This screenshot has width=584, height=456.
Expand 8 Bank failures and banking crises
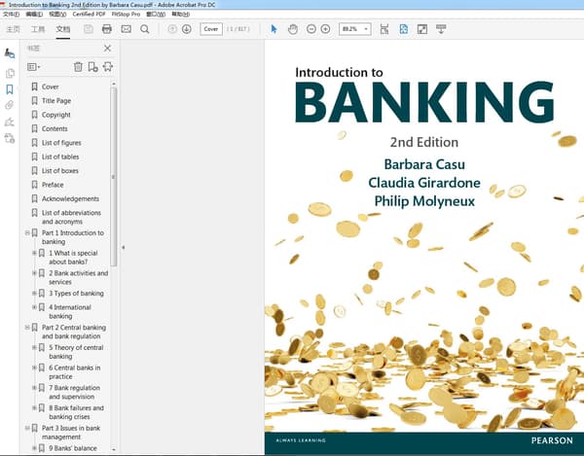point(34,407)
